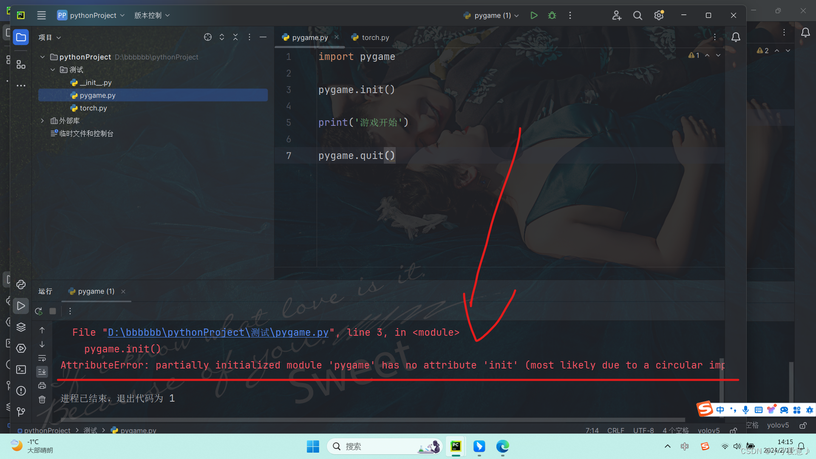This screenshot has width=816, height=459.
Task: Switch to torch.py editor tab
Action: point(375,37)
